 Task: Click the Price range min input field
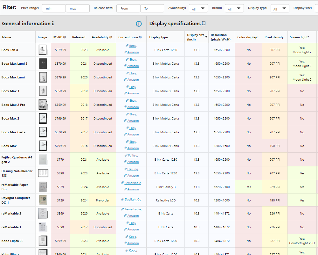(53, 9)
